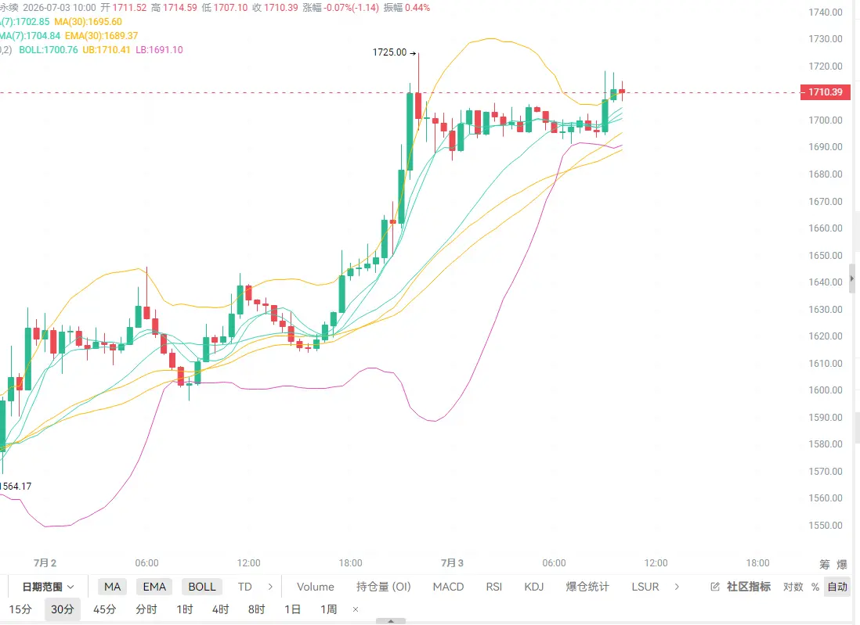
Task: Click the 低 1707.10 header value
Action: point(224,8)
